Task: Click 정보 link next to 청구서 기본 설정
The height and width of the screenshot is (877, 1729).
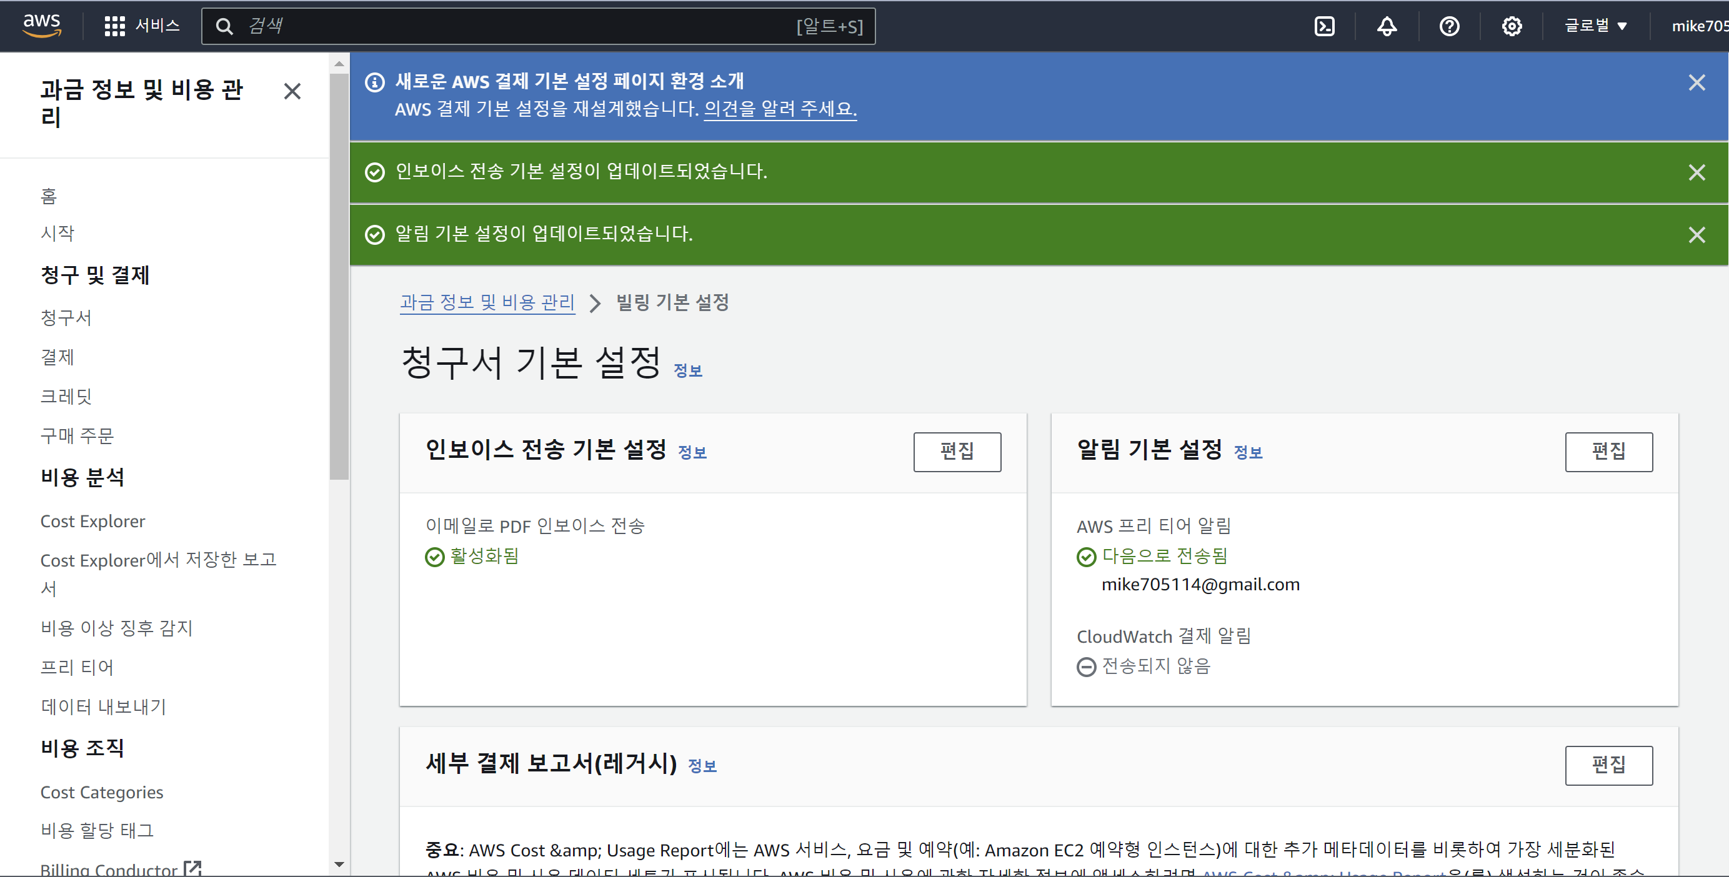Action: click(687, 371)
